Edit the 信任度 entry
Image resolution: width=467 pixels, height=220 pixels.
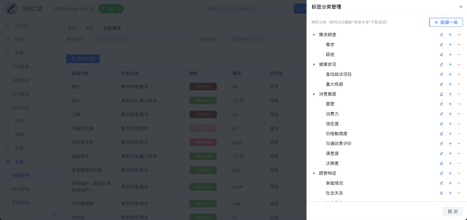coord(441,124)
